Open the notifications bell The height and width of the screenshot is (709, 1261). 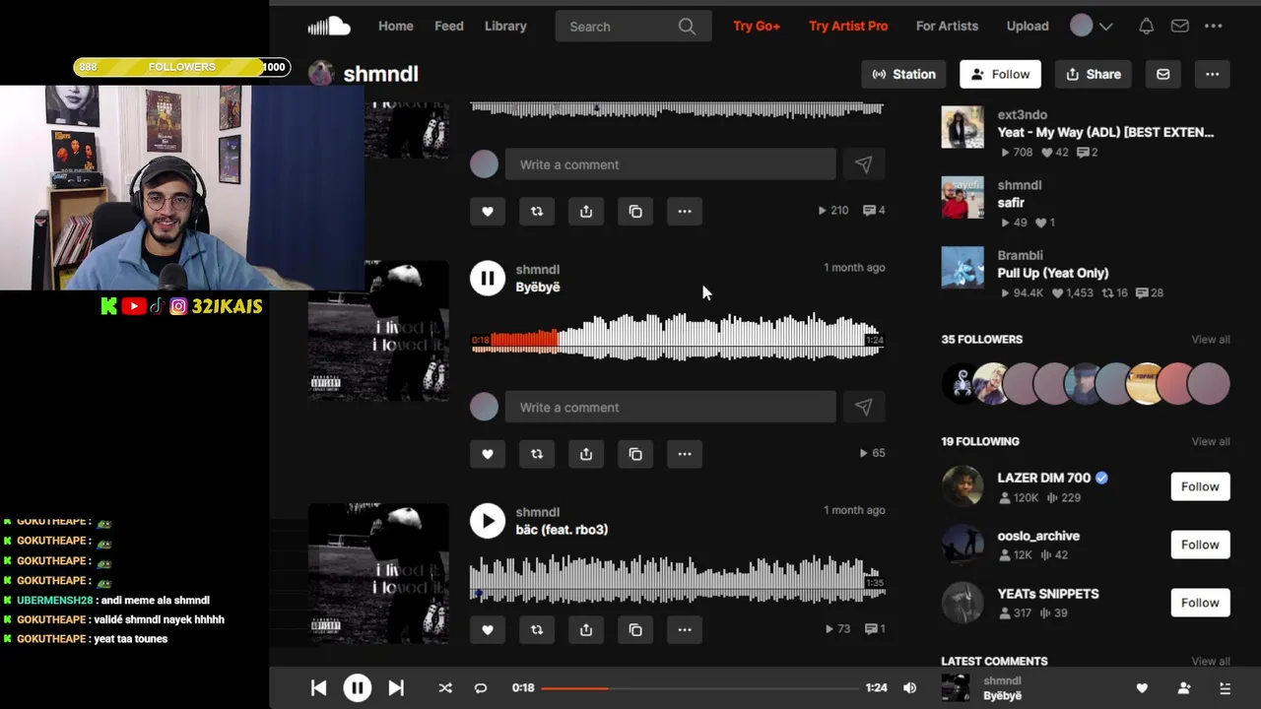[1146, 27]
